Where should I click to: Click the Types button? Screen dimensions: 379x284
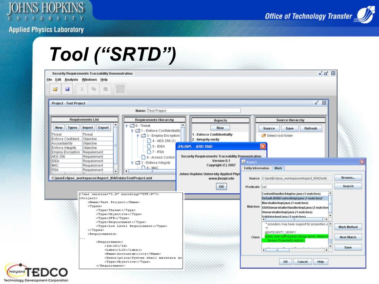click(x=72, y=128)
